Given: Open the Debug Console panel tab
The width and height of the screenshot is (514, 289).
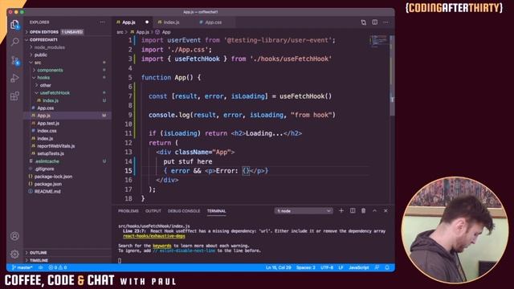Looking at the screenshot, I should [x=184, y=211].
